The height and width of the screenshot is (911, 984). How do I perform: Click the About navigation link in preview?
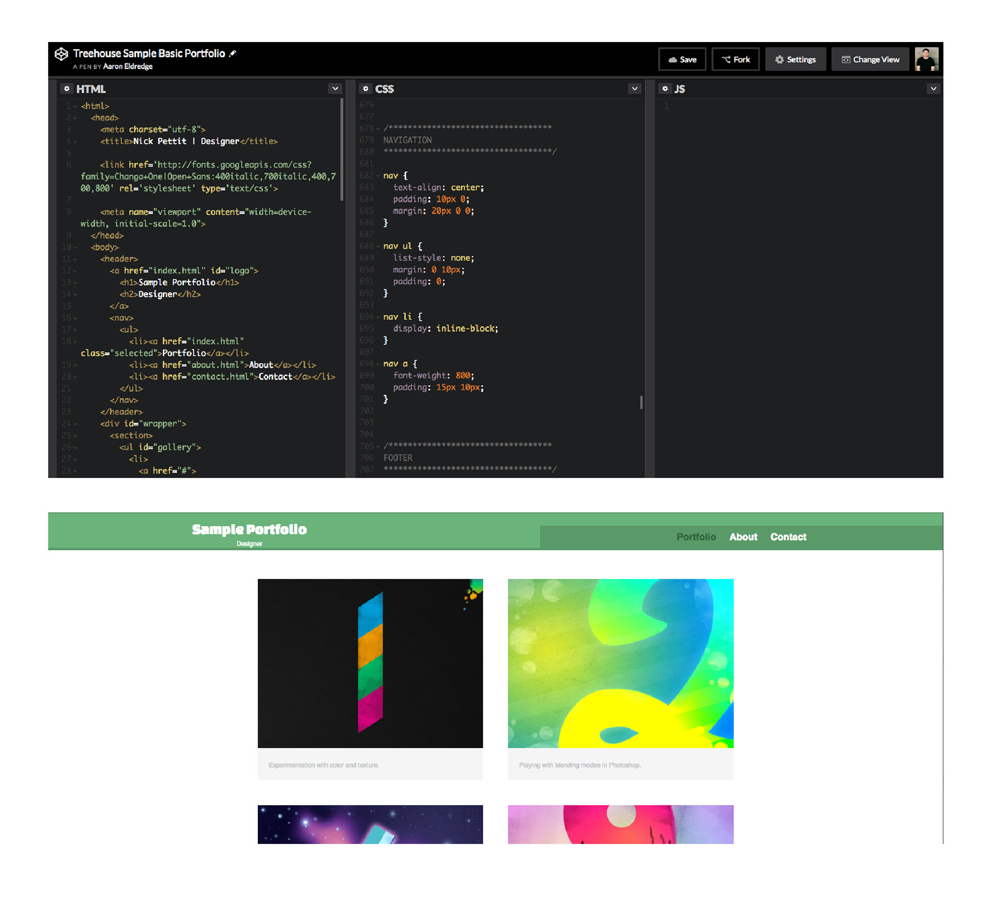tap(743, 537)
